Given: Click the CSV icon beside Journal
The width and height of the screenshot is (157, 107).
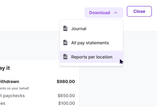Looking at the screenshot, I should tap(65, 28).
